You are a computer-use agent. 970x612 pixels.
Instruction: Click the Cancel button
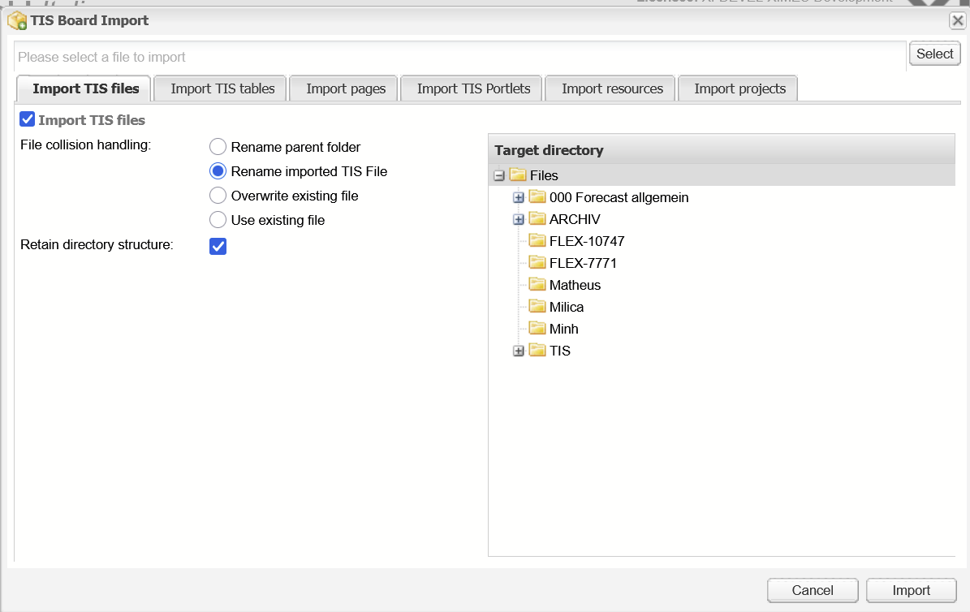click(x=813, y=590)
